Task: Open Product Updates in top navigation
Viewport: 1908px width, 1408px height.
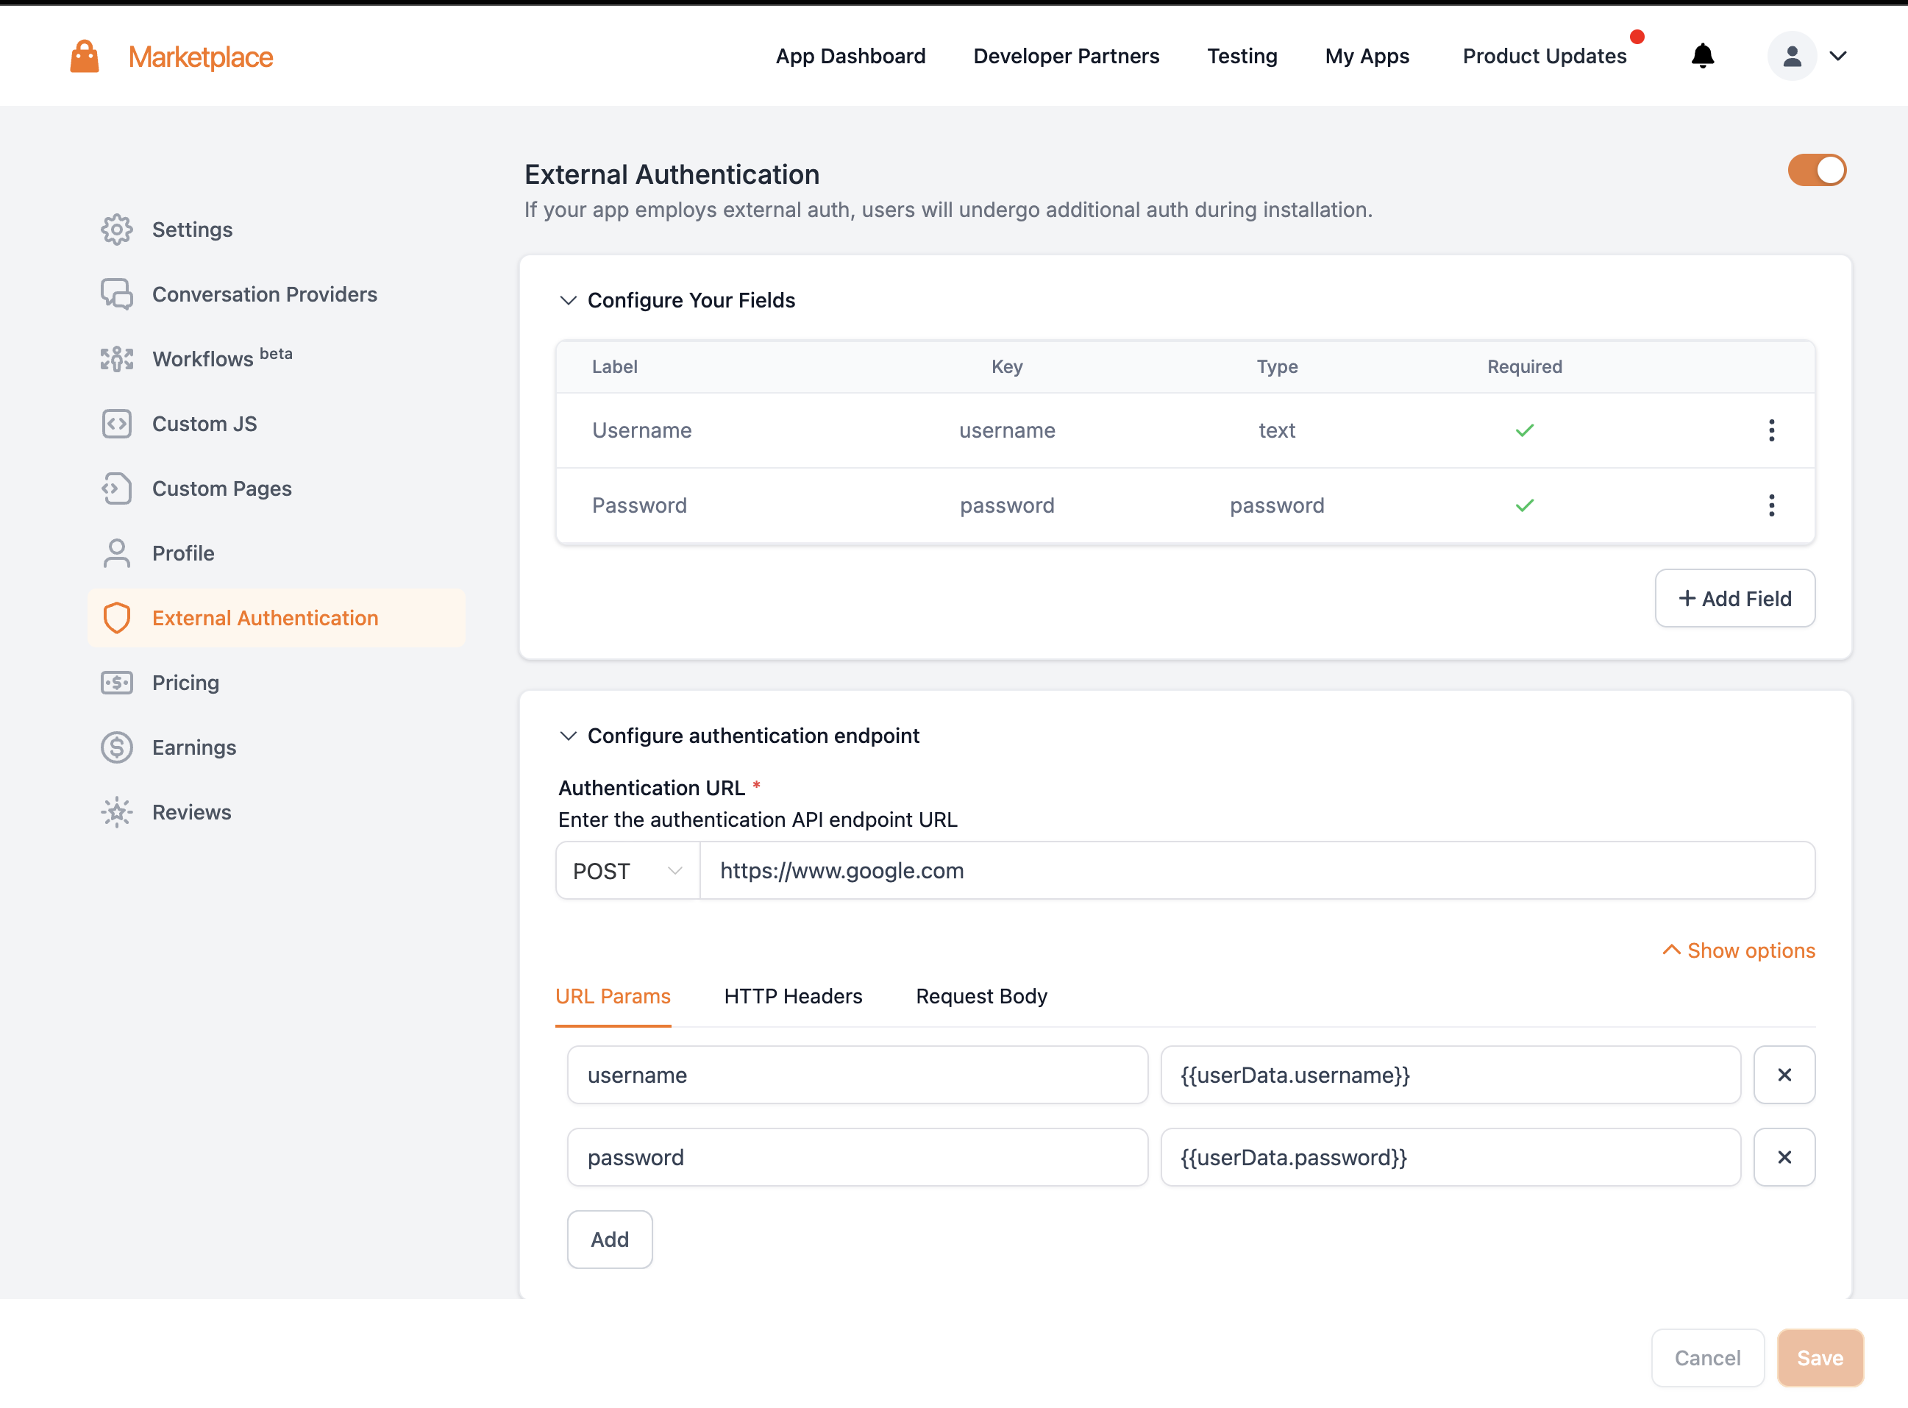Action: 1544,56
